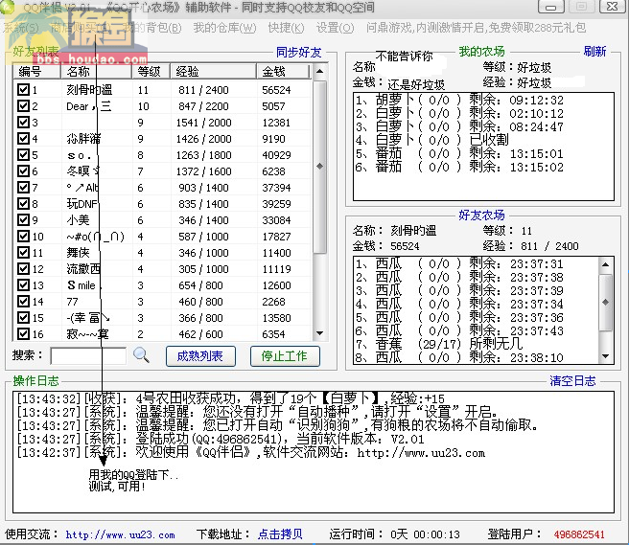Click the 登陆成功 log entry line
The width and height of the screenshot is (629, 545).
point(221,440)
